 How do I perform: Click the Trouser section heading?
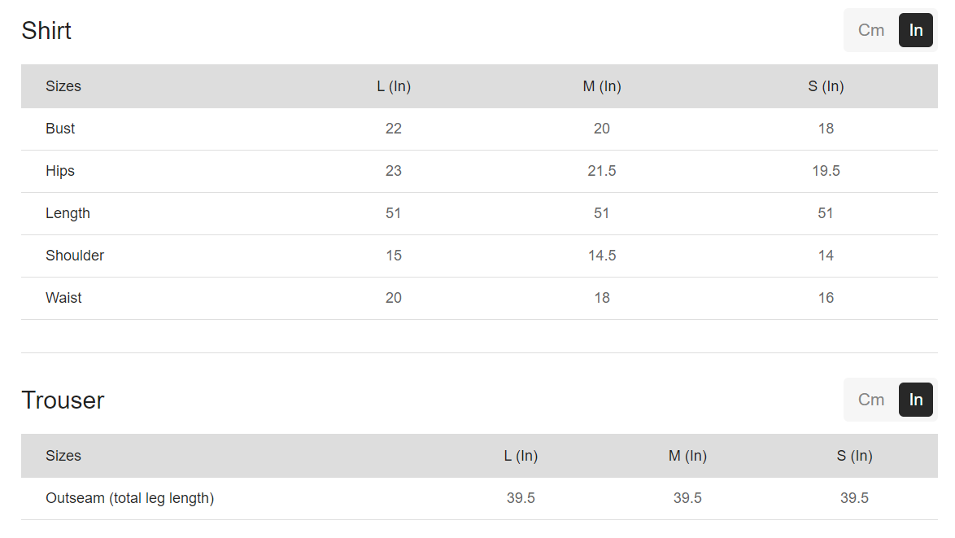pyautogui.click(x=63, y=400)
